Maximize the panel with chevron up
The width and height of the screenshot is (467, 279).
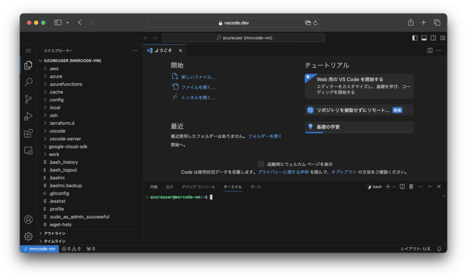point(430,187)
